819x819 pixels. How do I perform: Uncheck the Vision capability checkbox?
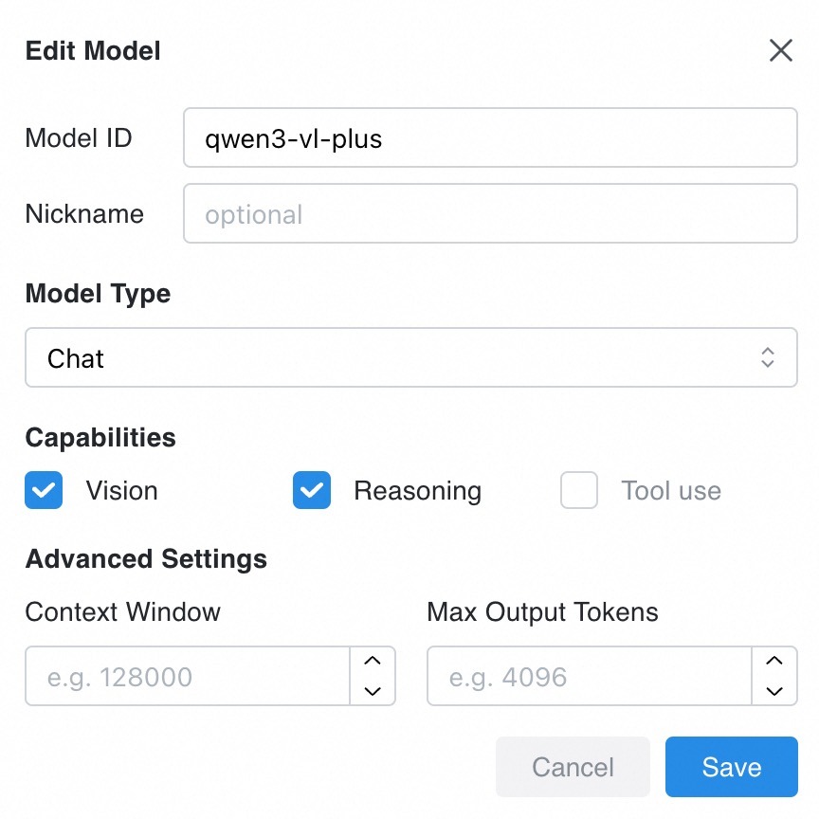coord(44,491)
